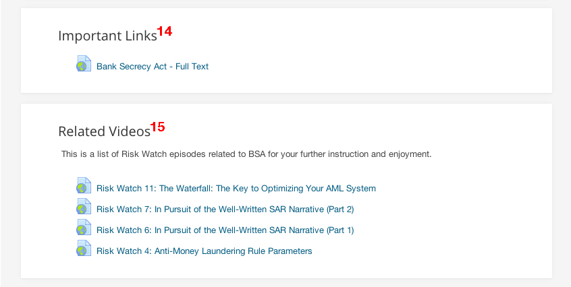
Task: Click the globe icon for Risk Watch 7
Action: [84, 206]
